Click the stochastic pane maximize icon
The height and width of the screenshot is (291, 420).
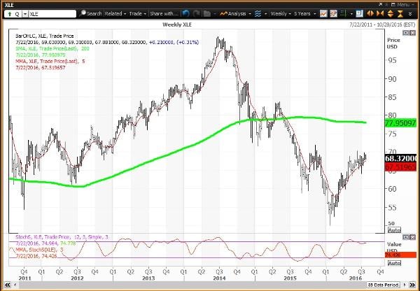[406, 237]
